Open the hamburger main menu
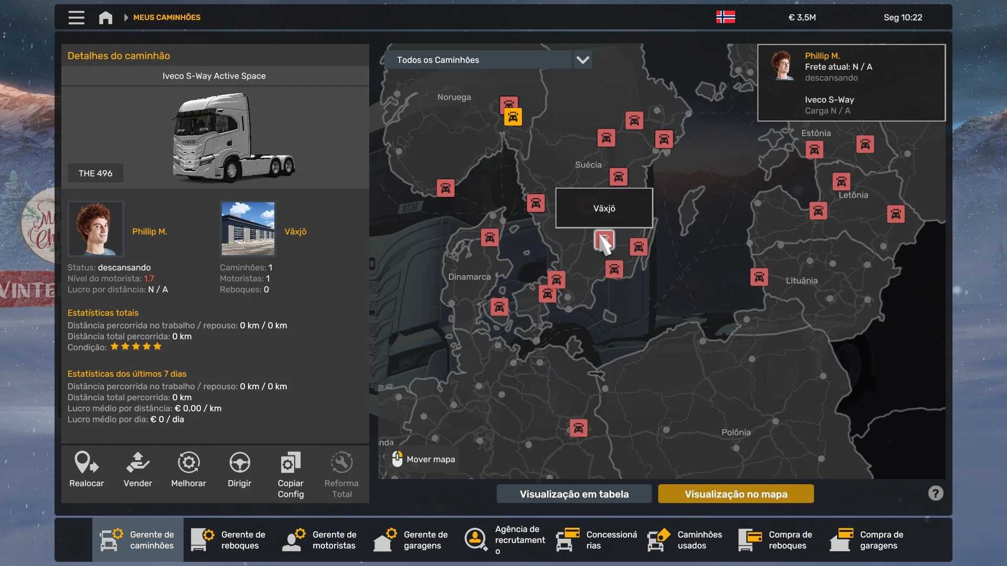 click(76, 17)
